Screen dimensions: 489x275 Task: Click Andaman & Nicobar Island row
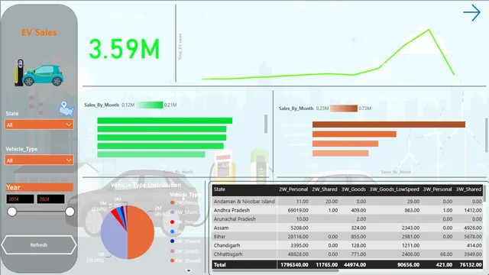point(348,202)
